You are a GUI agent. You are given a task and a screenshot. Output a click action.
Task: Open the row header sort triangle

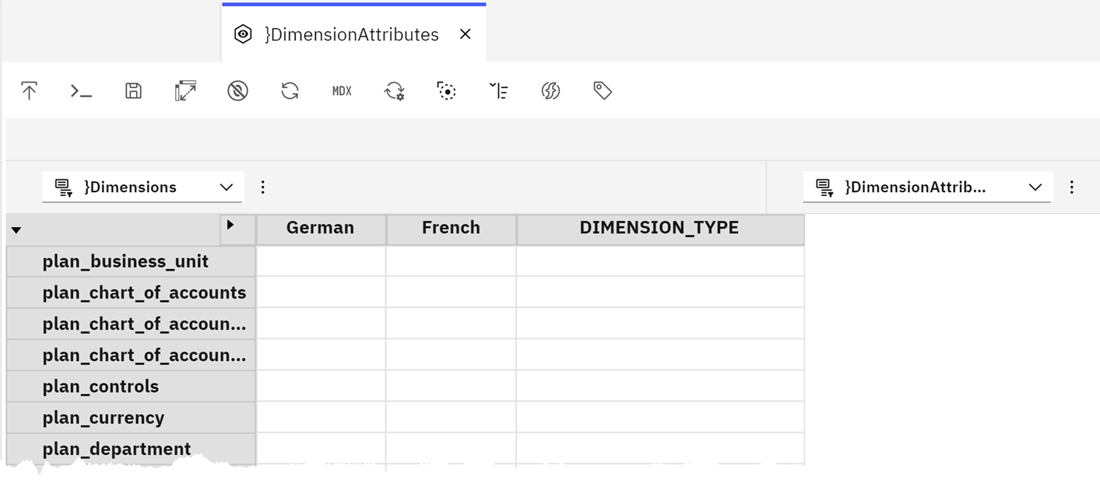tap(16, 229)
